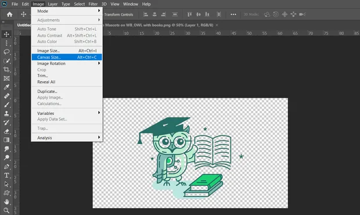Align bottom edges in options bar
Screen dimensions: 360x215
tap(207, 15)
